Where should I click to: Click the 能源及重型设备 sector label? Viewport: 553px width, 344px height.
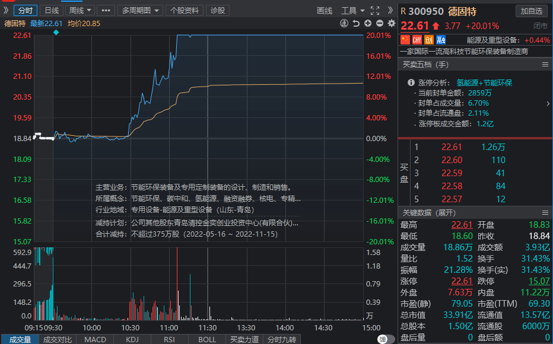tap(493, 40)
